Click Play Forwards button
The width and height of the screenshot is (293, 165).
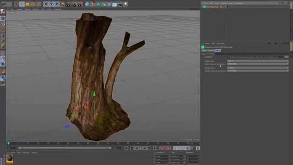141,148
